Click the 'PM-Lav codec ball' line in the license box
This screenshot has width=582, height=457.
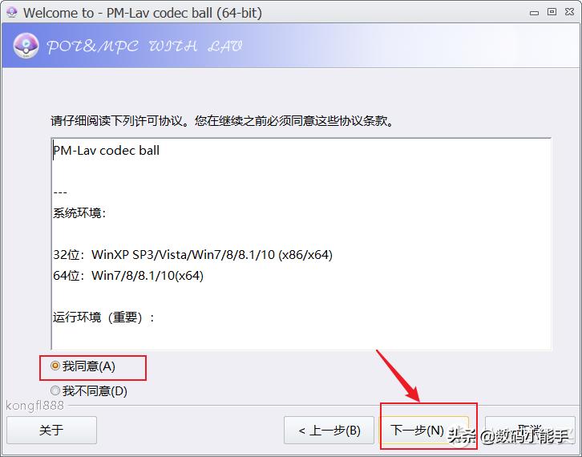[107, 151]
